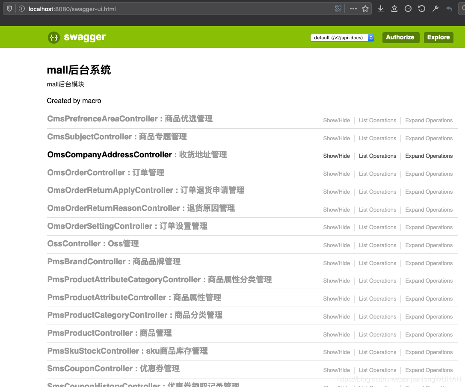Image resolution: width=465 pixels, height=387 pixels.
Task: Toggle Show/Hide for PmsBrandController
Action: click(336, 263)
